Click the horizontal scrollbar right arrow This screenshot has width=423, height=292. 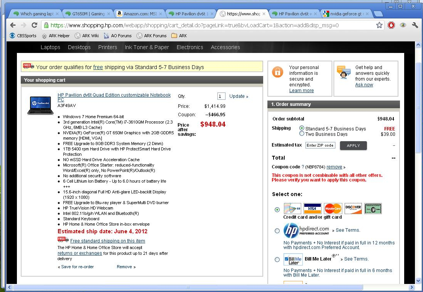(x=412, y=287)
